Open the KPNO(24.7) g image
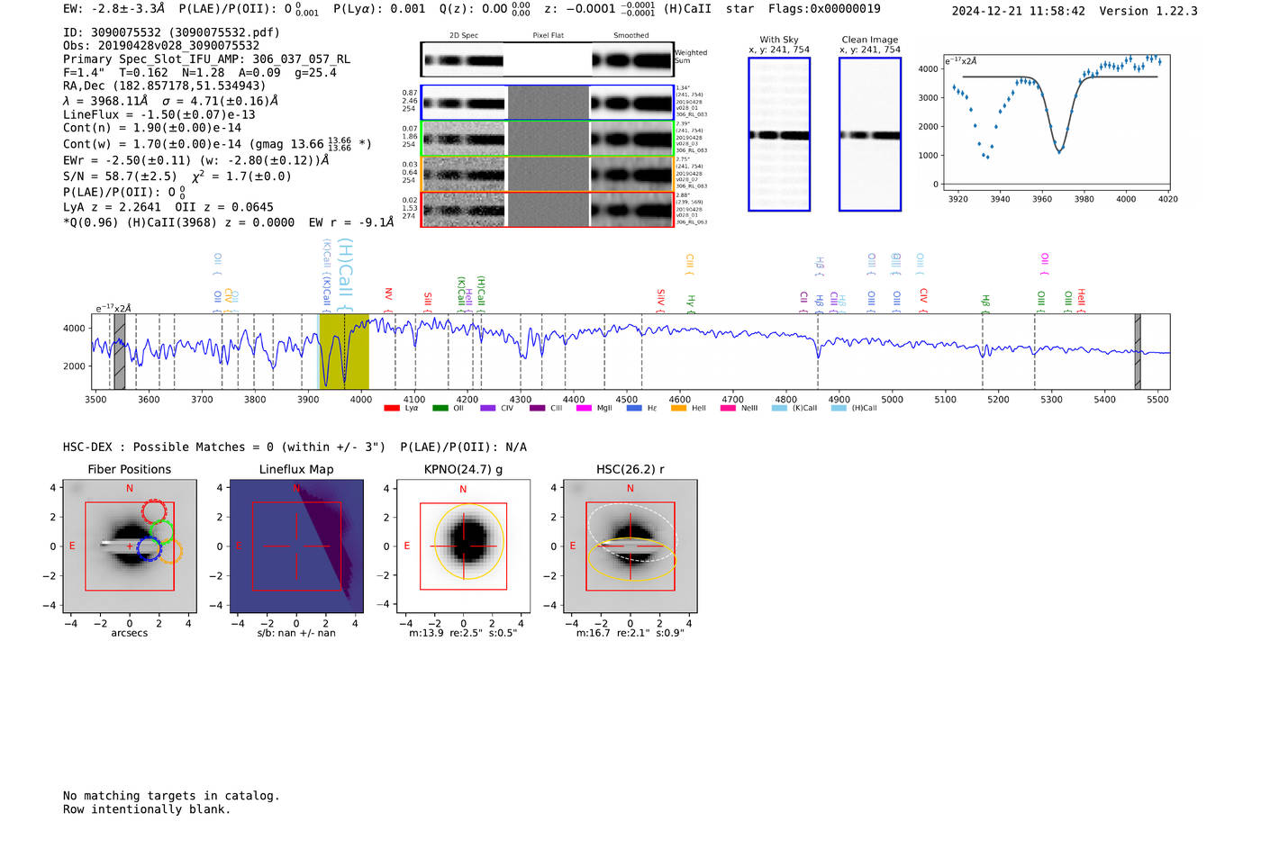 [463, 546]
